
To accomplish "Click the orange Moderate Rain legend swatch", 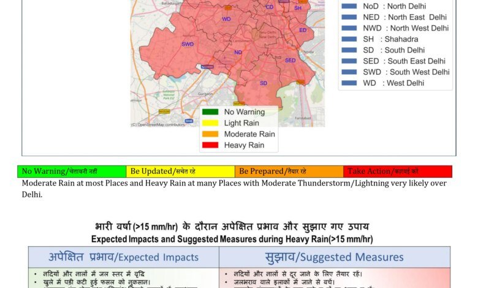I will pos(210,134).
